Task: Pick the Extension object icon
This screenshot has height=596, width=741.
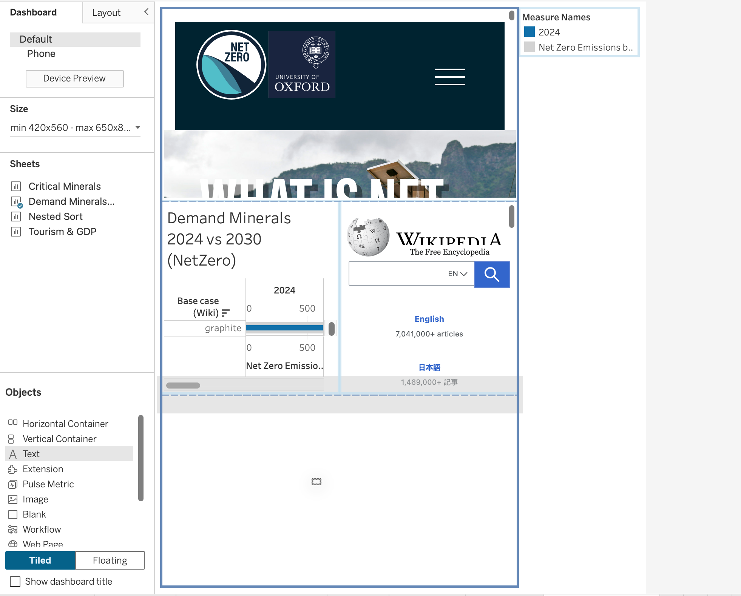Action: tap(13, 469)
